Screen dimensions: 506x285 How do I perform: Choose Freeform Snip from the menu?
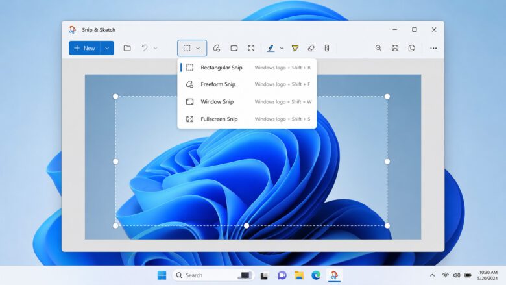pos(247,84)
